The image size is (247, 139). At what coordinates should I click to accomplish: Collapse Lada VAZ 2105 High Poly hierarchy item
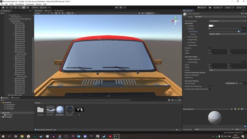point(8,19)
